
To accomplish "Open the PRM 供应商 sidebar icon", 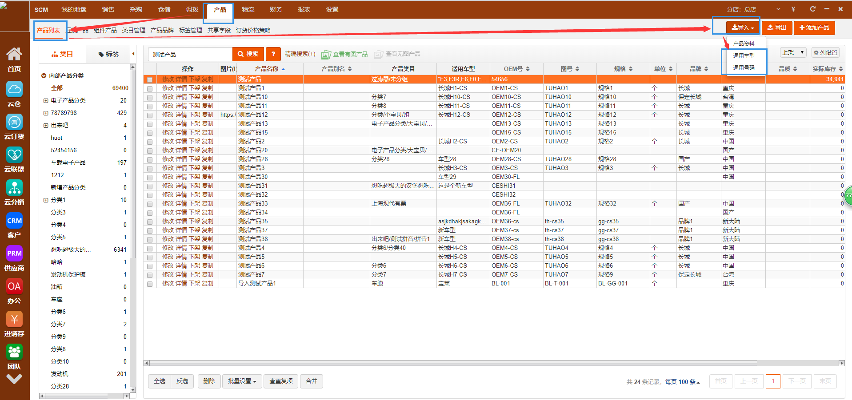I will coord(14,254).
